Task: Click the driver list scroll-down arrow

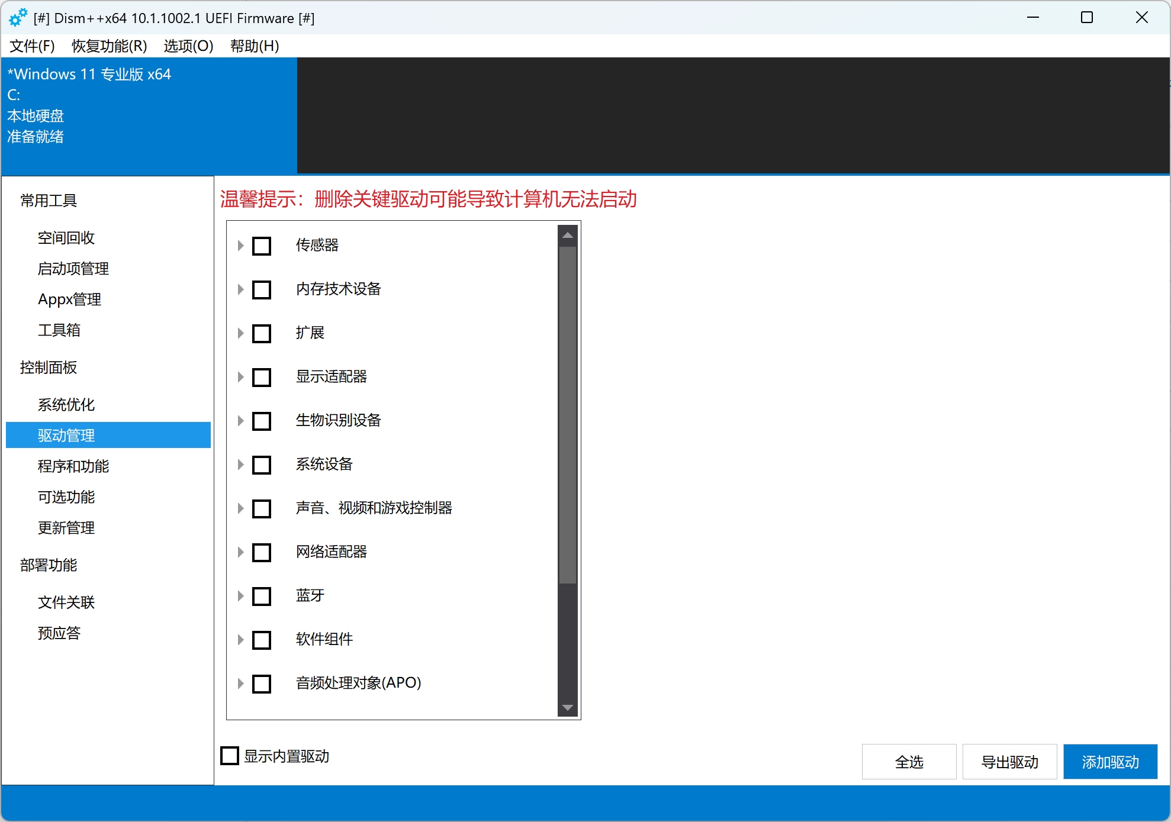Action: [x=568, y=707]
